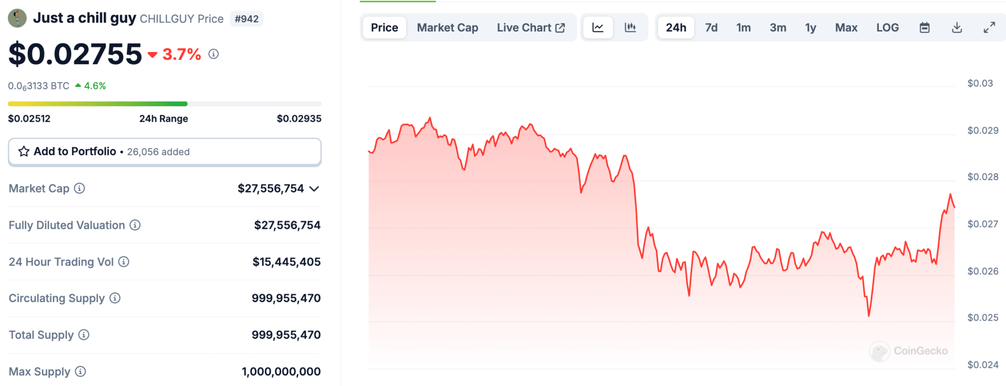Viewport: 1006px width, 386px height.
Task: Switch to the candlestick chart icon
Action: tap(630, 28)
